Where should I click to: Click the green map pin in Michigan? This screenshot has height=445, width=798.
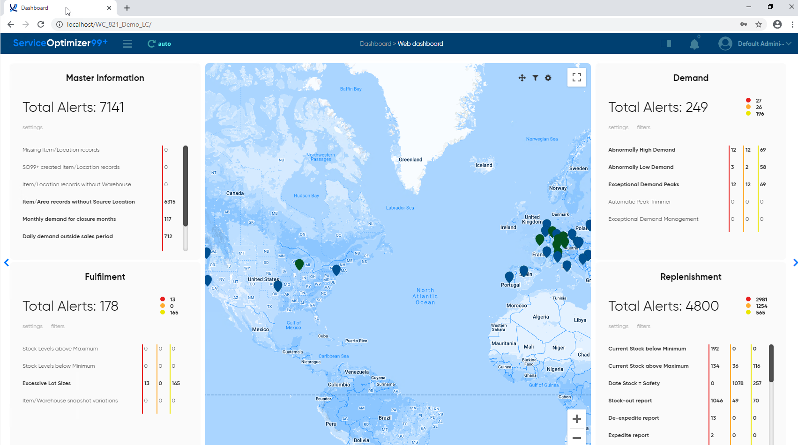tap(299, 264)
